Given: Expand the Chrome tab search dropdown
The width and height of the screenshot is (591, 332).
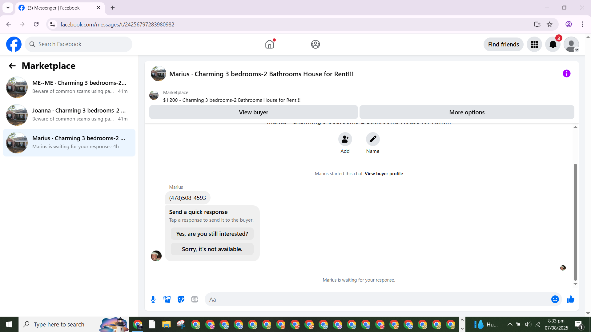Looking at the screenshot, I should click(8, 8).
